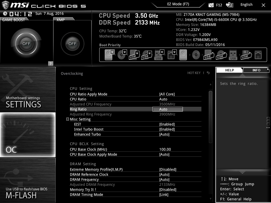Select legacy network boot icon at end
271x203 pixels.
pos(258,55)
